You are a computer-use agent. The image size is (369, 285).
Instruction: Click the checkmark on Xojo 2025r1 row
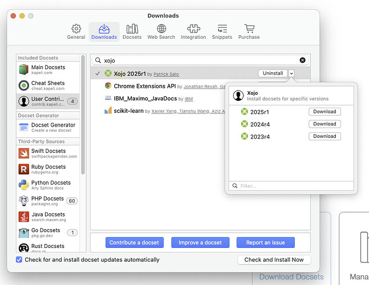tap(98, 74)
